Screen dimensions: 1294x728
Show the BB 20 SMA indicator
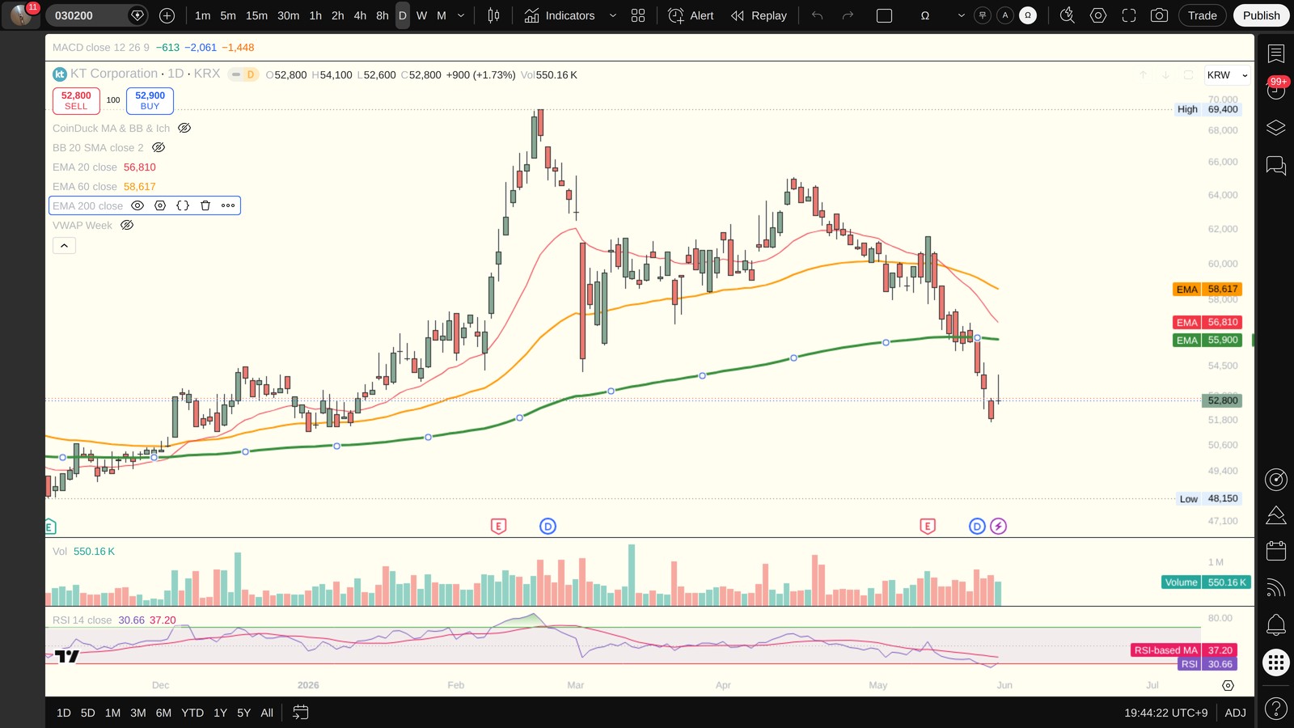click(x=159, y=147)
